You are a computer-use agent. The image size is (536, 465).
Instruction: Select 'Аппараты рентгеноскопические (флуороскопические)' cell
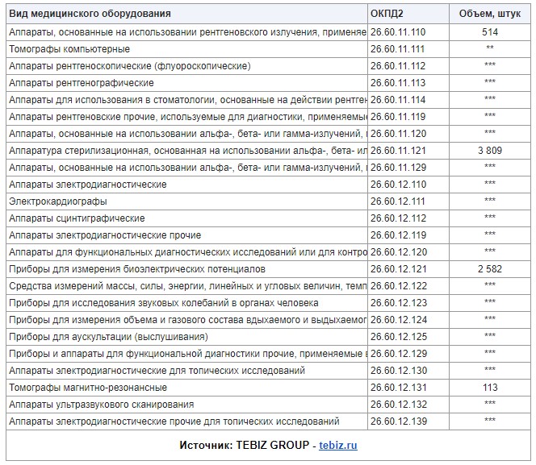(x=186, y=66)
